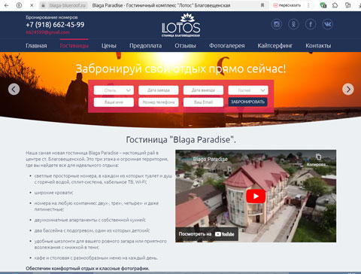Click the пересказать button in address bar
Image resolution: width=361 pixels, height=274 pixels.
[x=287, y=5]
